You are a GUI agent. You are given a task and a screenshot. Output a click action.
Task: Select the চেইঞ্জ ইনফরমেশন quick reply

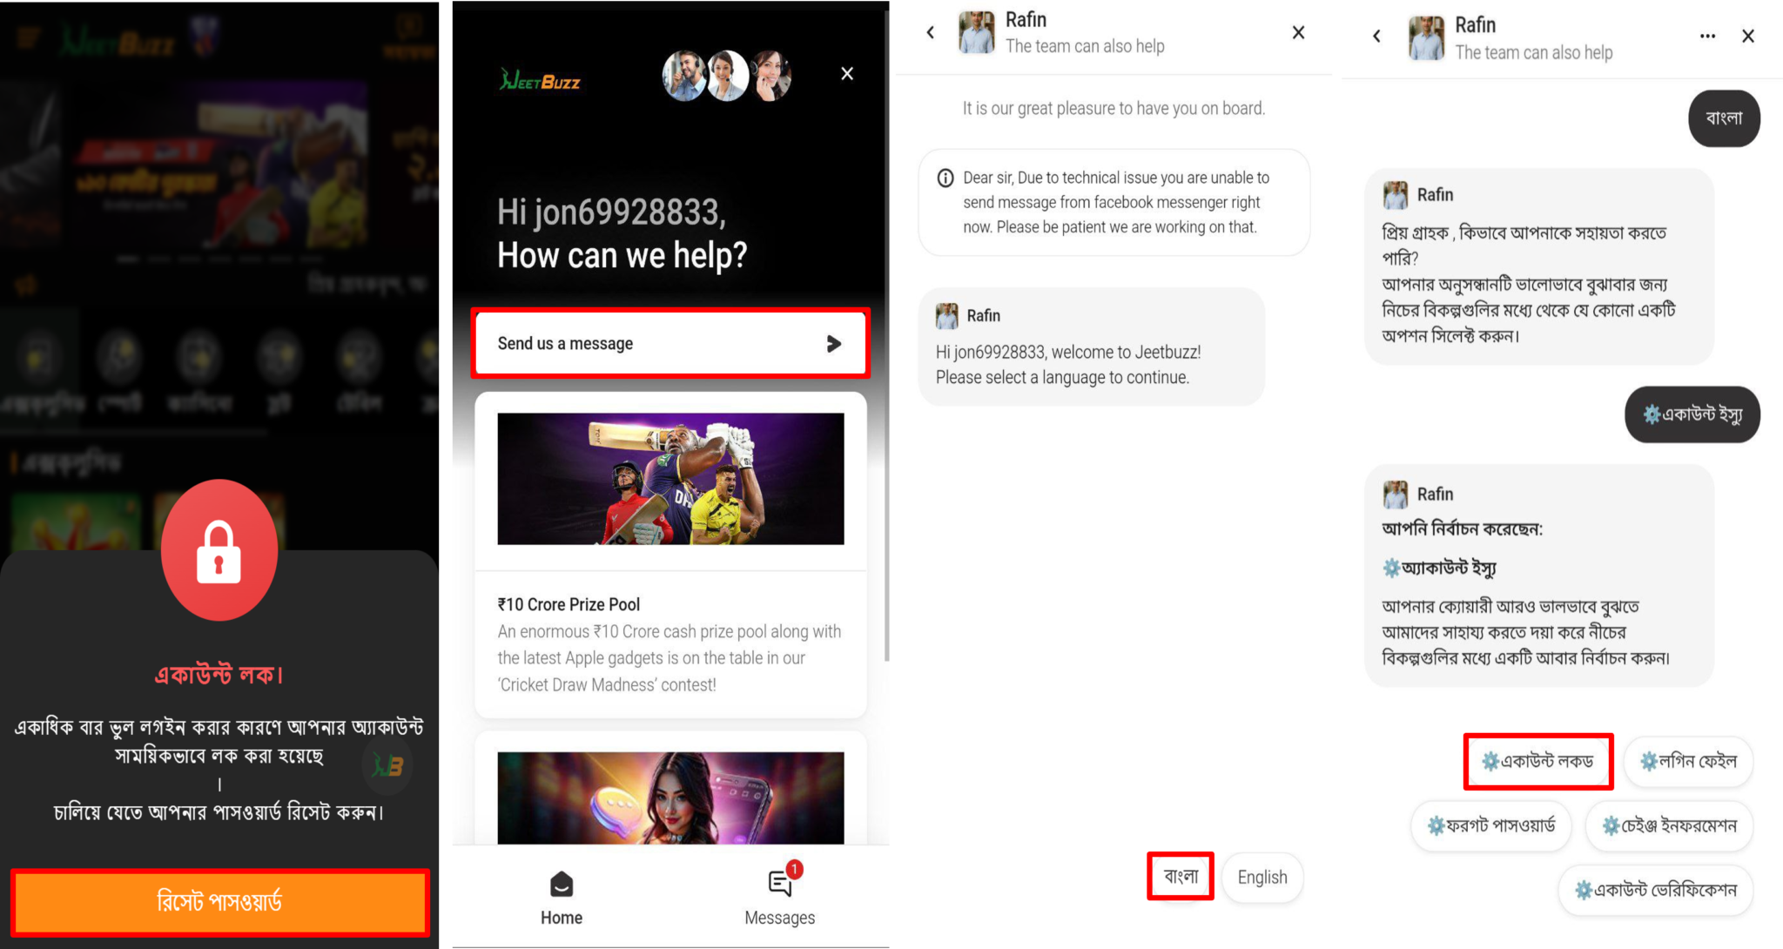click(1669, 825)
